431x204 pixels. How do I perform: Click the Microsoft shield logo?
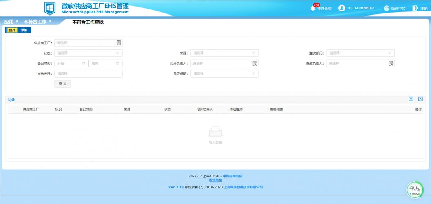[x=50, y=8]
